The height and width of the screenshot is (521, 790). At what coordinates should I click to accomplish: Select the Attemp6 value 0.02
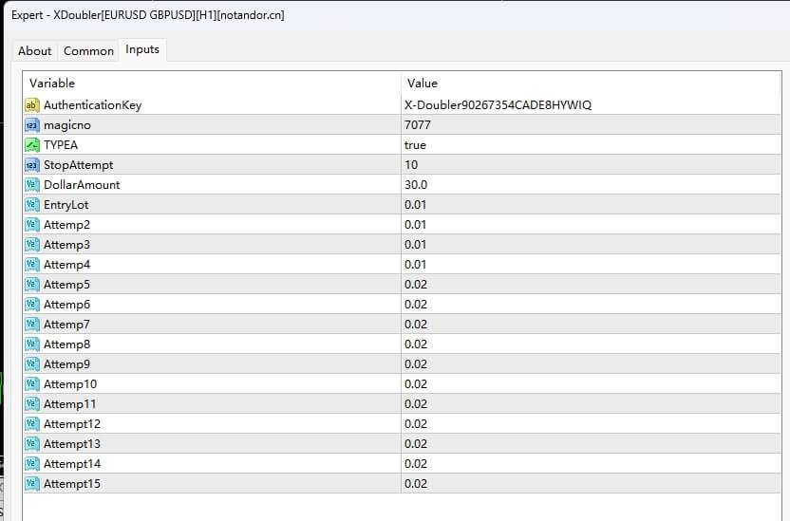(x=416, y=304)
